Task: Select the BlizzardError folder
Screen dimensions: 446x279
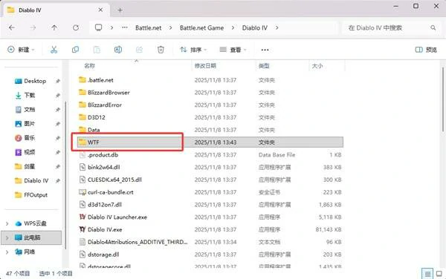Action: [210, 105]
